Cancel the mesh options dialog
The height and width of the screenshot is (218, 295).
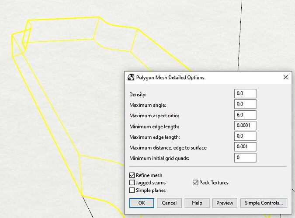(169, 203)
